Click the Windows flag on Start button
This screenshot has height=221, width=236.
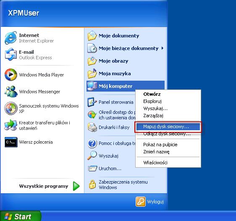(x=8, y=217)
